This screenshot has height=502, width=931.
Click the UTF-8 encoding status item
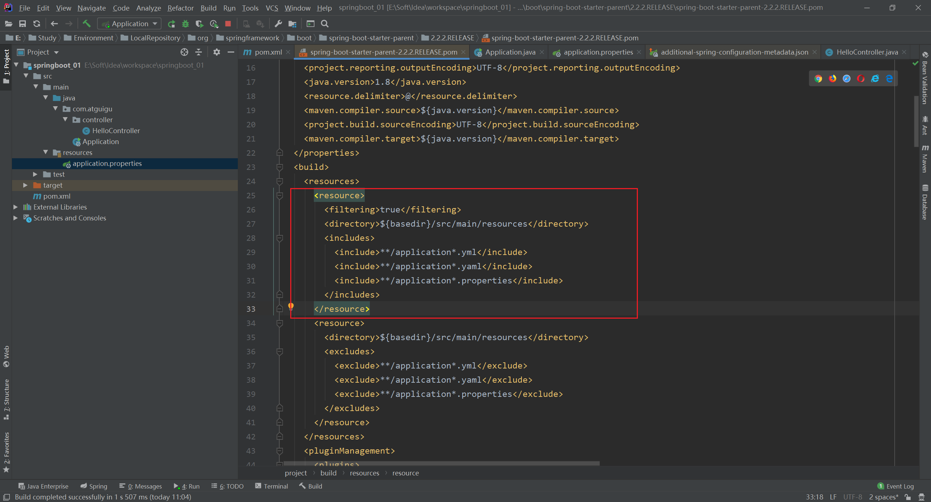853,497
